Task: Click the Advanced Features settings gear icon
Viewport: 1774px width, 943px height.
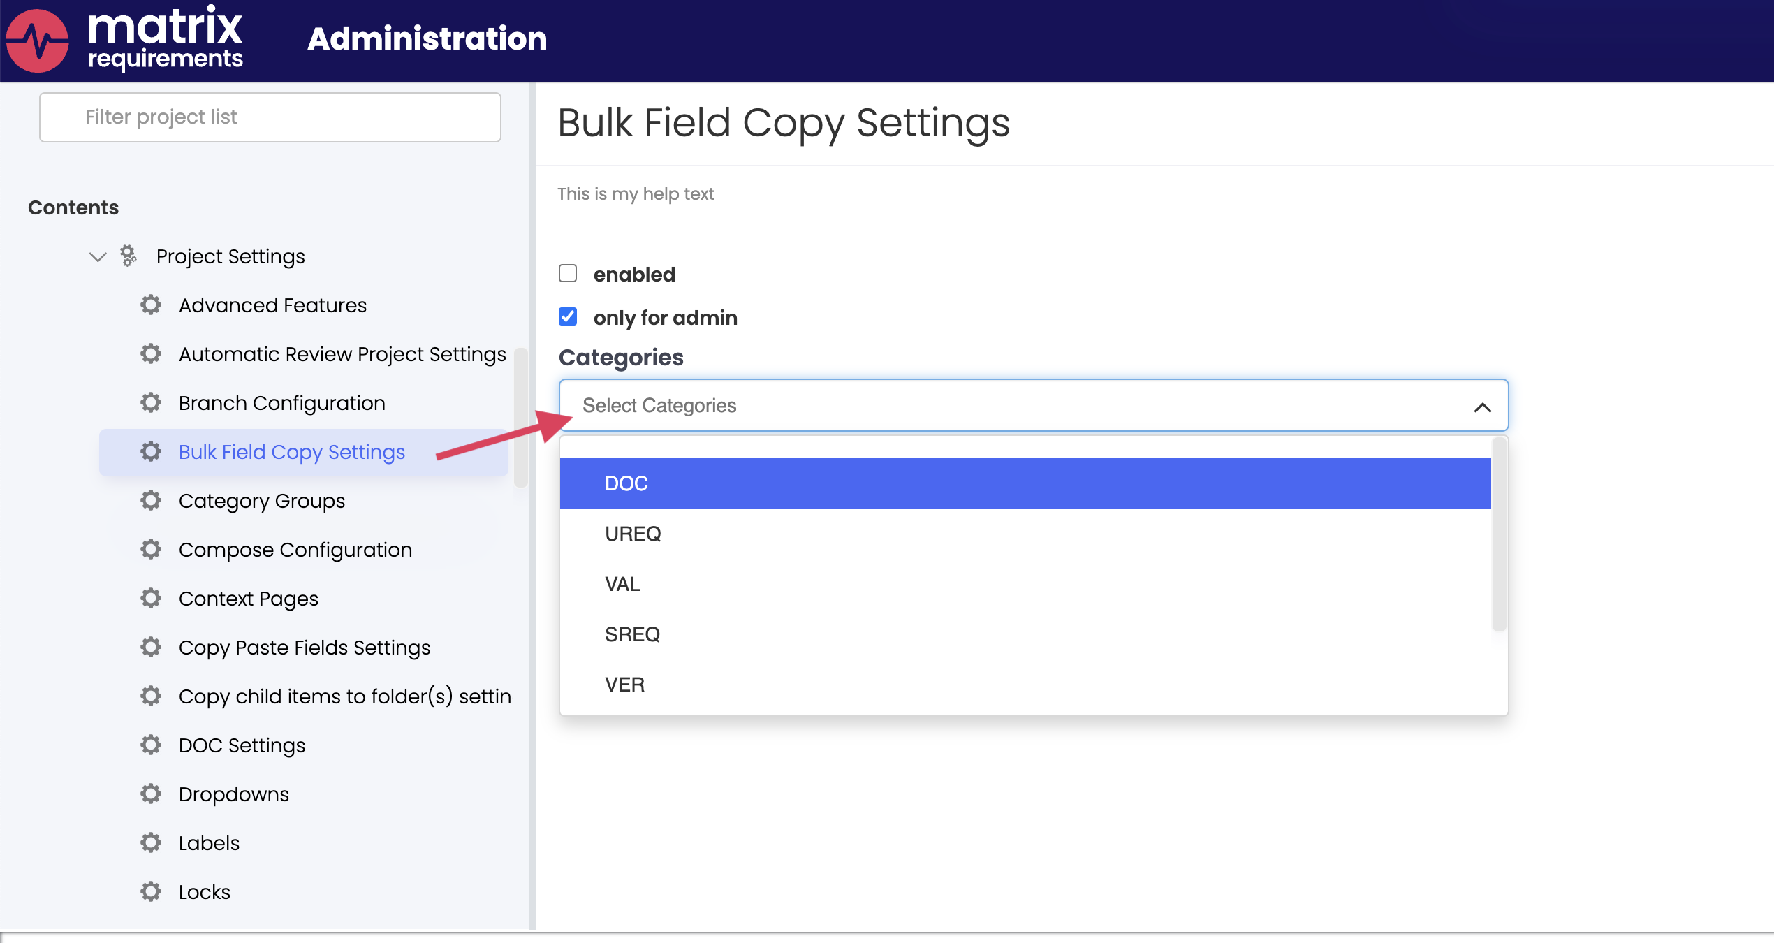Action: click(x=154, y=305)
